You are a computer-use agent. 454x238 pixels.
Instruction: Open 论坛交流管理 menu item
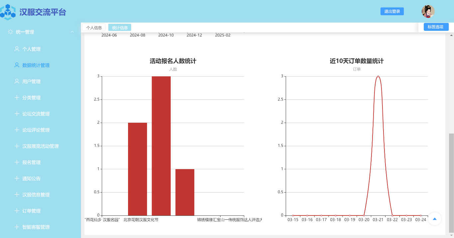[36, 114]
